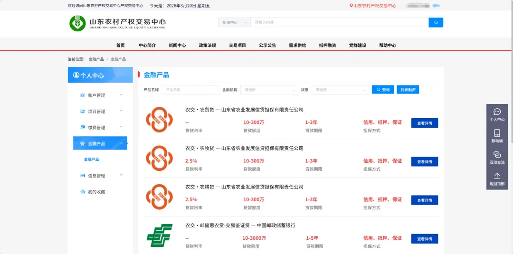Open the 新闻中心 search category dropdown
513x254 pixels.
click(x=234, y=23)
